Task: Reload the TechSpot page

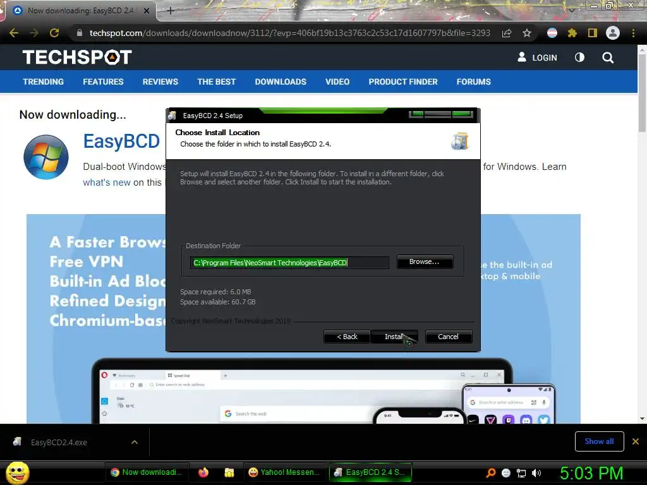Action: pyautogui.click(x=54, y=33)
